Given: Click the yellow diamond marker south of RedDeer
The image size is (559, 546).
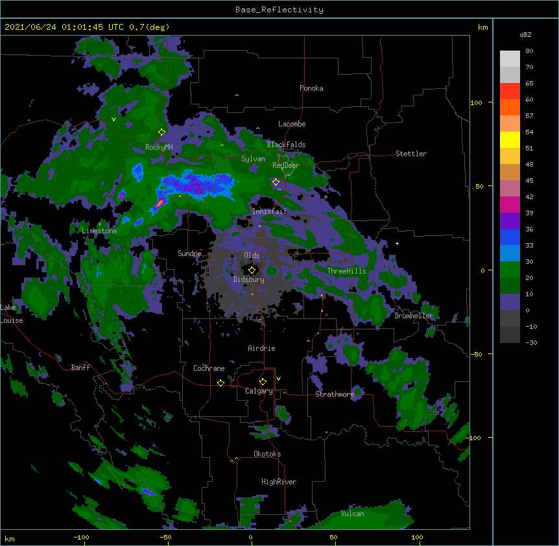Looking at the screenshot, I should (x=276, y=182).
